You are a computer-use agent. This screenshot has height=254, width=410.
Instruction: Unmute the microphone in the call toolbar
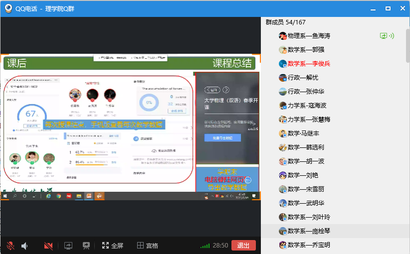point(10,246)
